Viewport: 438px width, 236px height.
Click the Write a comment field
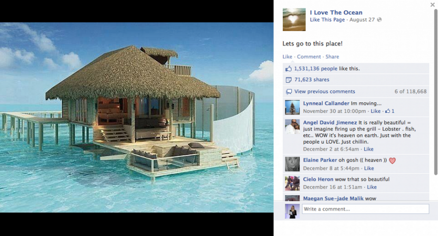[x=365, y=209]
